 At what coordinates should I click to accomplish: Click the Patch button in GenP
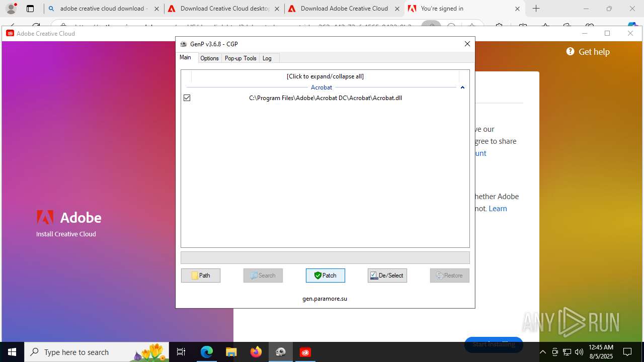(326, 276)
